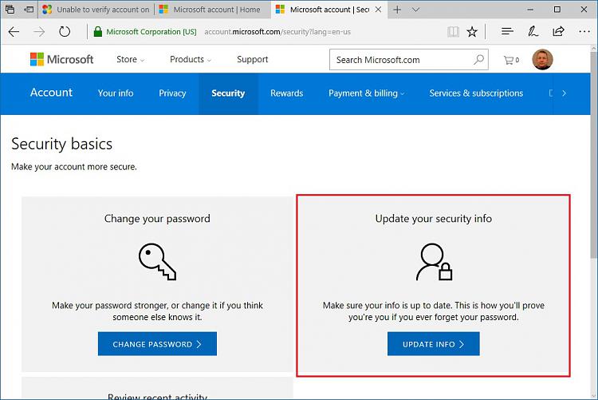The image size is (598, 400).
Task: Expand the Store dropdown menu
Action: point(131,59)
